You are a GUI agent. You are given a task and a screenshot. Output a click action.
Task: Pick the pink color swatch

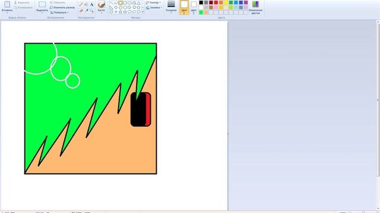[216, 8]
